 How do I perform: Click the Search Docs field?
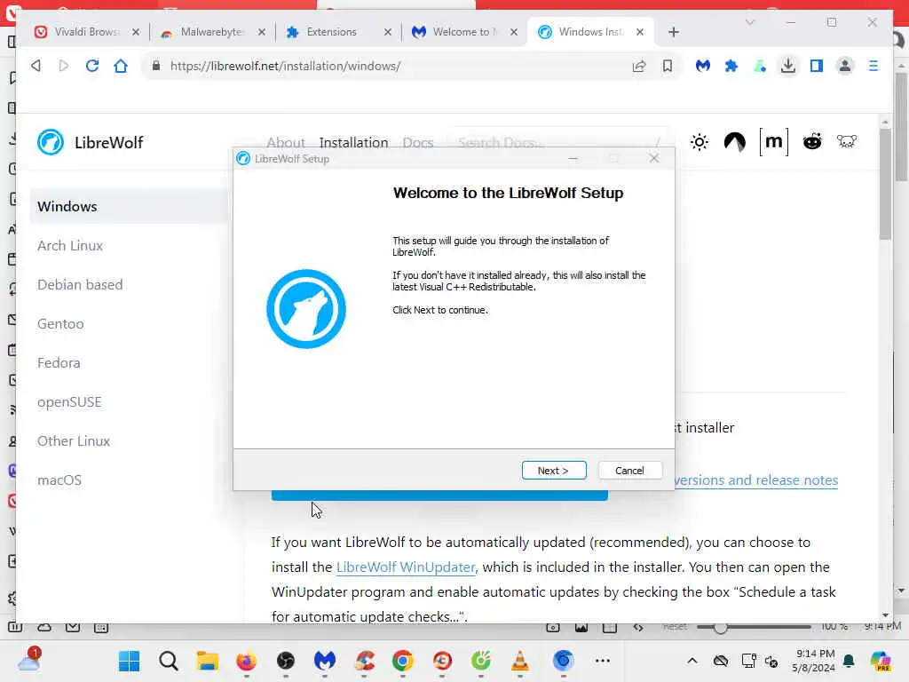(559, 142)
